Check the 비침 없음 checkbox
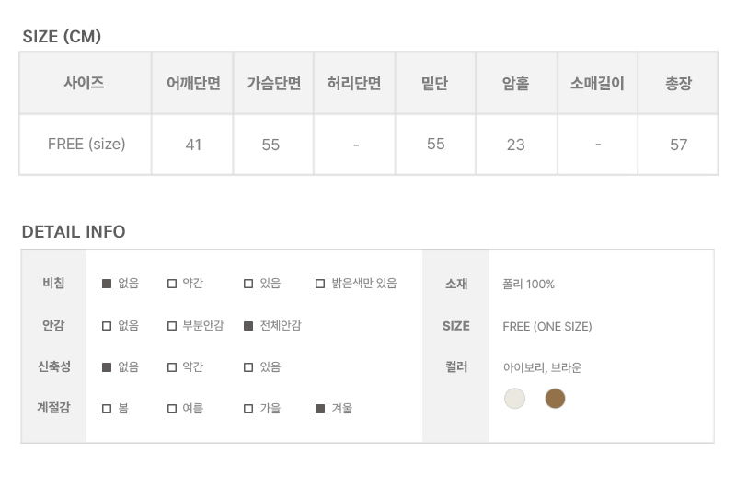736x488 pixels. (x=107, y=284)
